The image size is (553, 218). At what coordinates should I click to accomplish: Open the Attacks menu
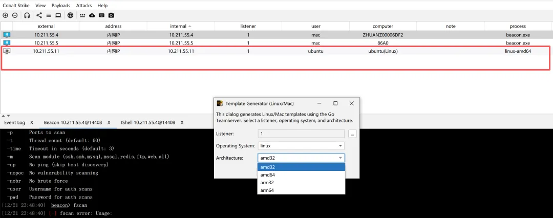coord(84,6)
